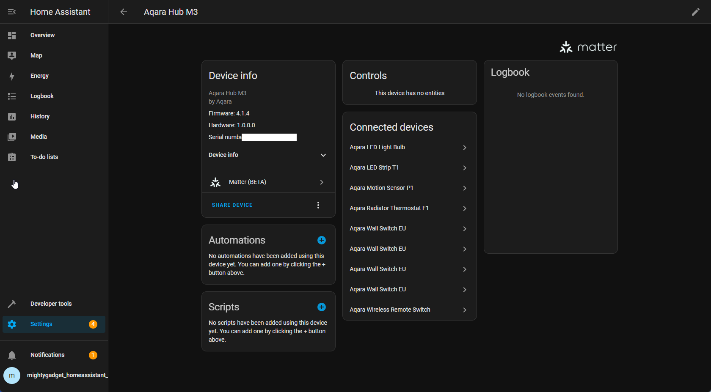Add a script with the plus icon
The width and height of the screenshot is (711, 392).
[322, 307]
